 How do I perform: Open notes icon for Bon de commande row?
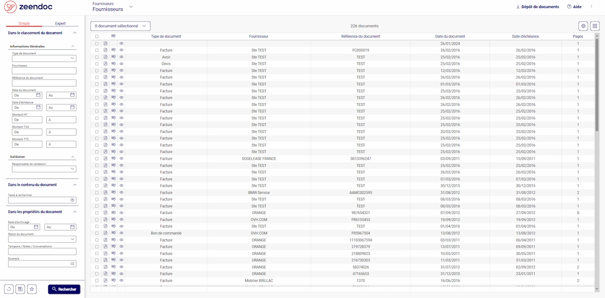[x=113, y=233]
